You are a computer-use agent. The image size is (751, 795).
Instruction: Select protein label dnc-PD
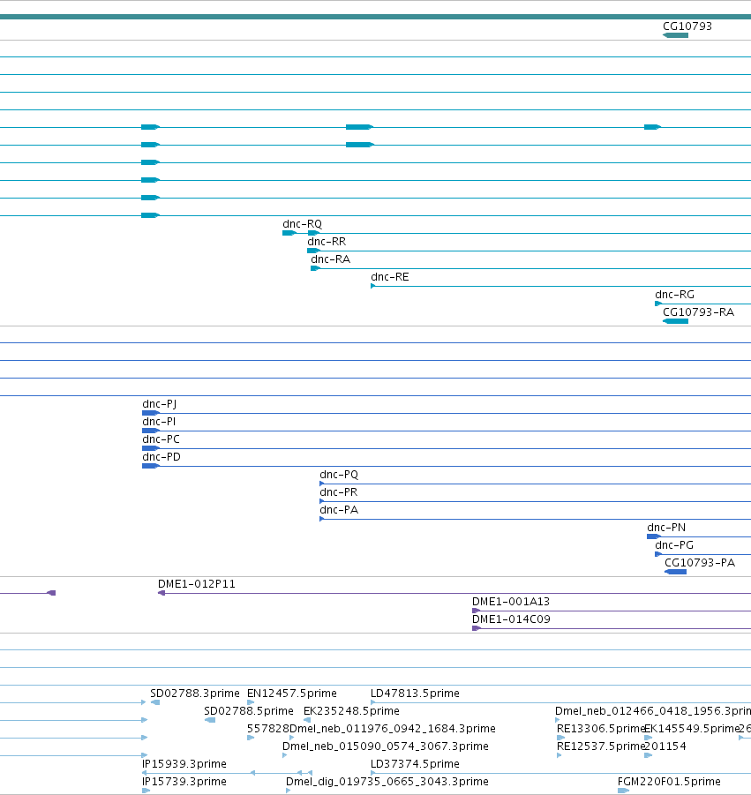[x=161, y=457]
